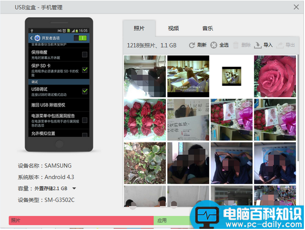Screen dimensions: 305x230
Task: Click the 刷新 refresh label
Action: pyautogui.click(x=202, y=45)
